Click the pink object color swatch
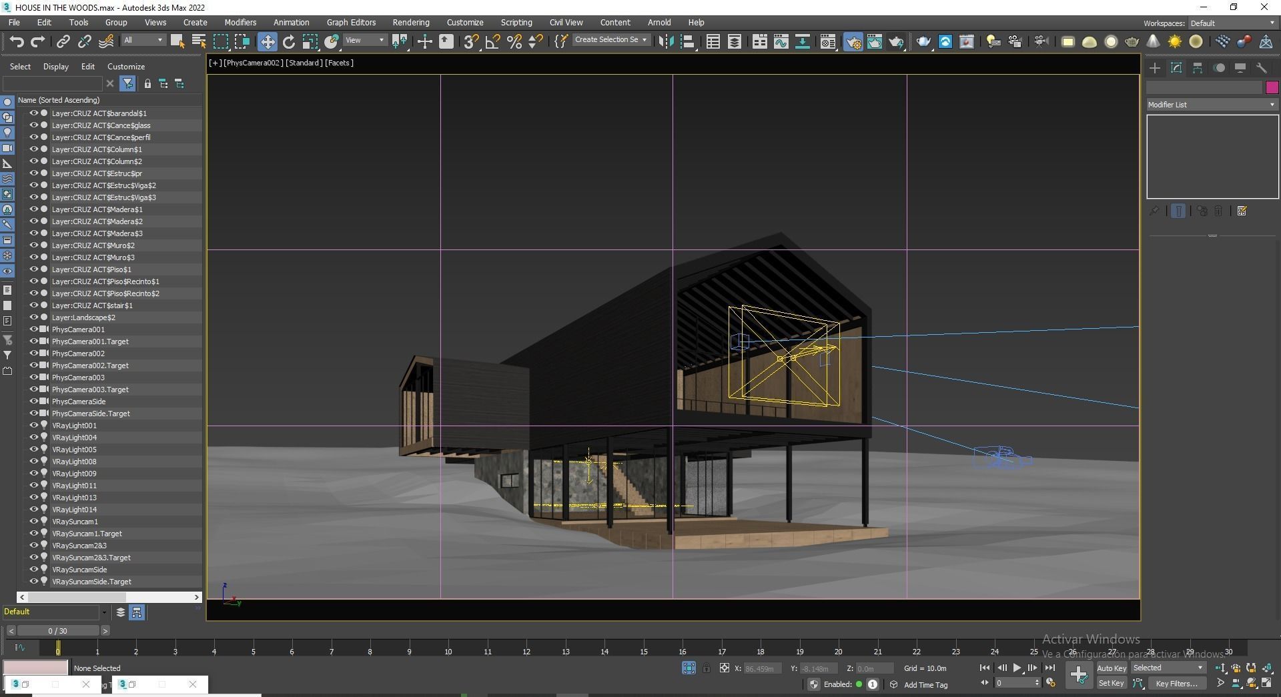The height and width of the screenshot is (697, 1281). (x=1272, y=87)
